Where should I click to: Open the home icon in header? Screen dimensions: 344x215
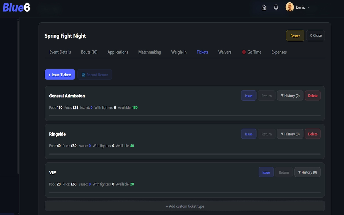pyautogui.click(x=264, y=7)
